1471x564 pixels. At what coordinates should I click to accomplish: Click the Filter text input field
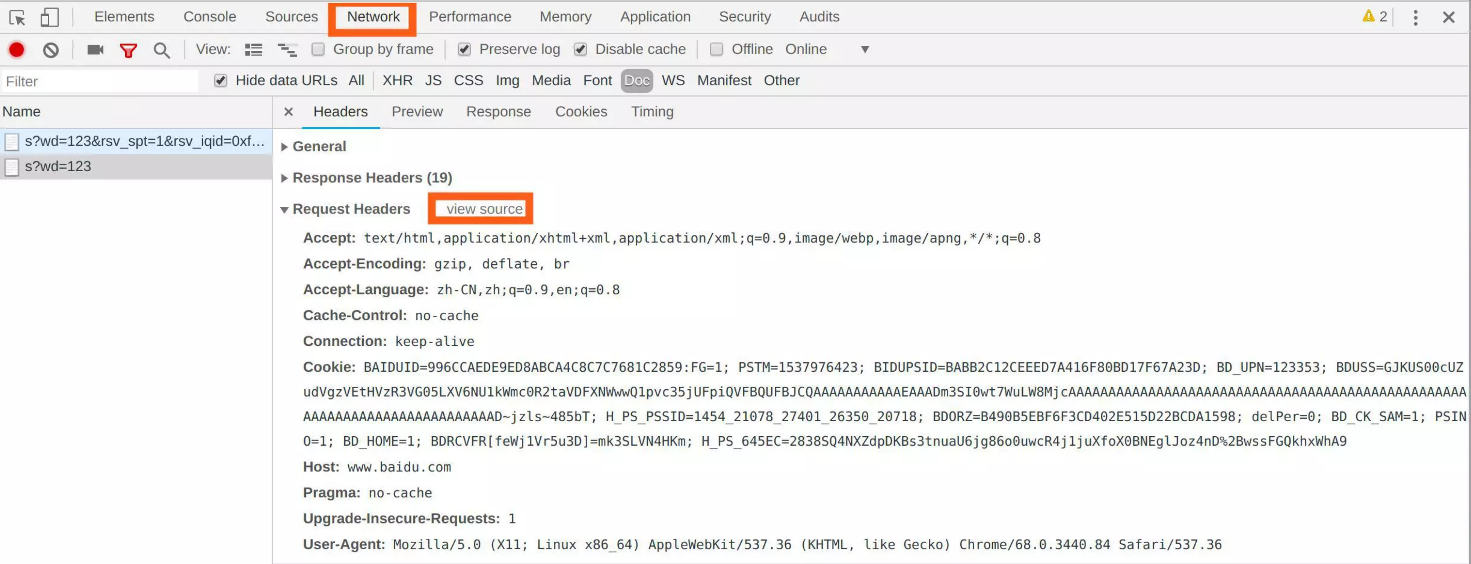(100, 82)
